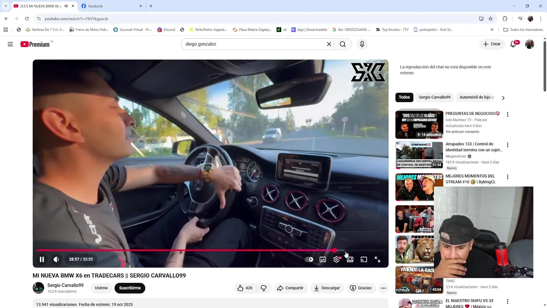Screen dimensions: 547x308
Task: Run search with magnifier button
Action: click(x=343, y=44)
